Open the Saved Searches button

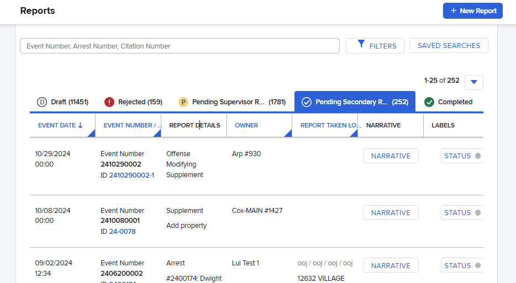point(449,46)
